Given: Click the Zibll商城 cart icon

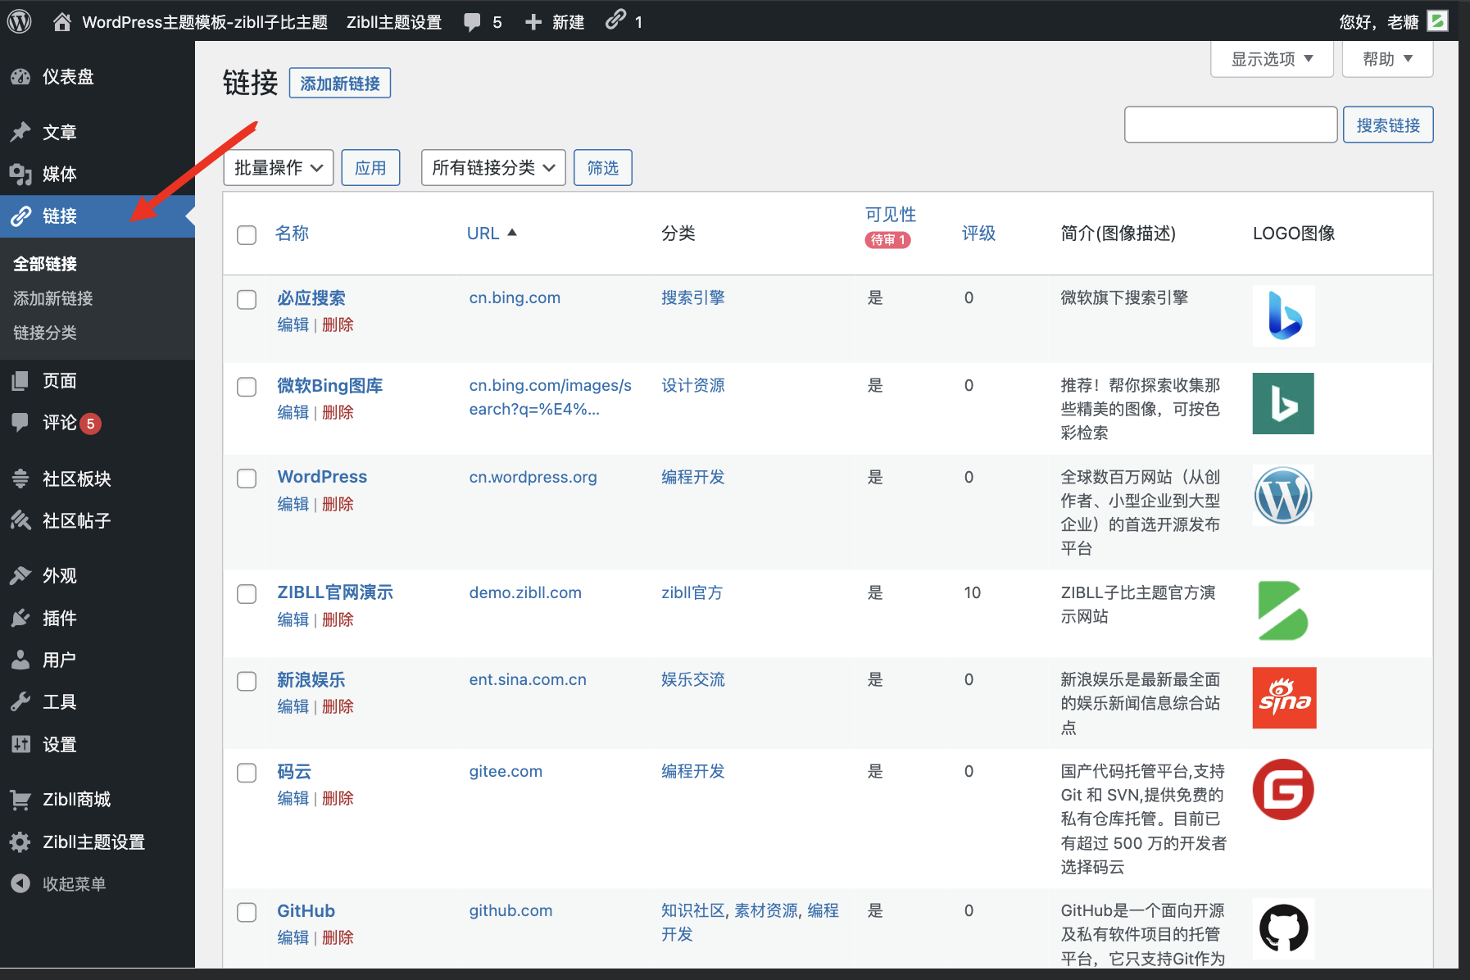Looking at the screenshot, I should (20, 800).
